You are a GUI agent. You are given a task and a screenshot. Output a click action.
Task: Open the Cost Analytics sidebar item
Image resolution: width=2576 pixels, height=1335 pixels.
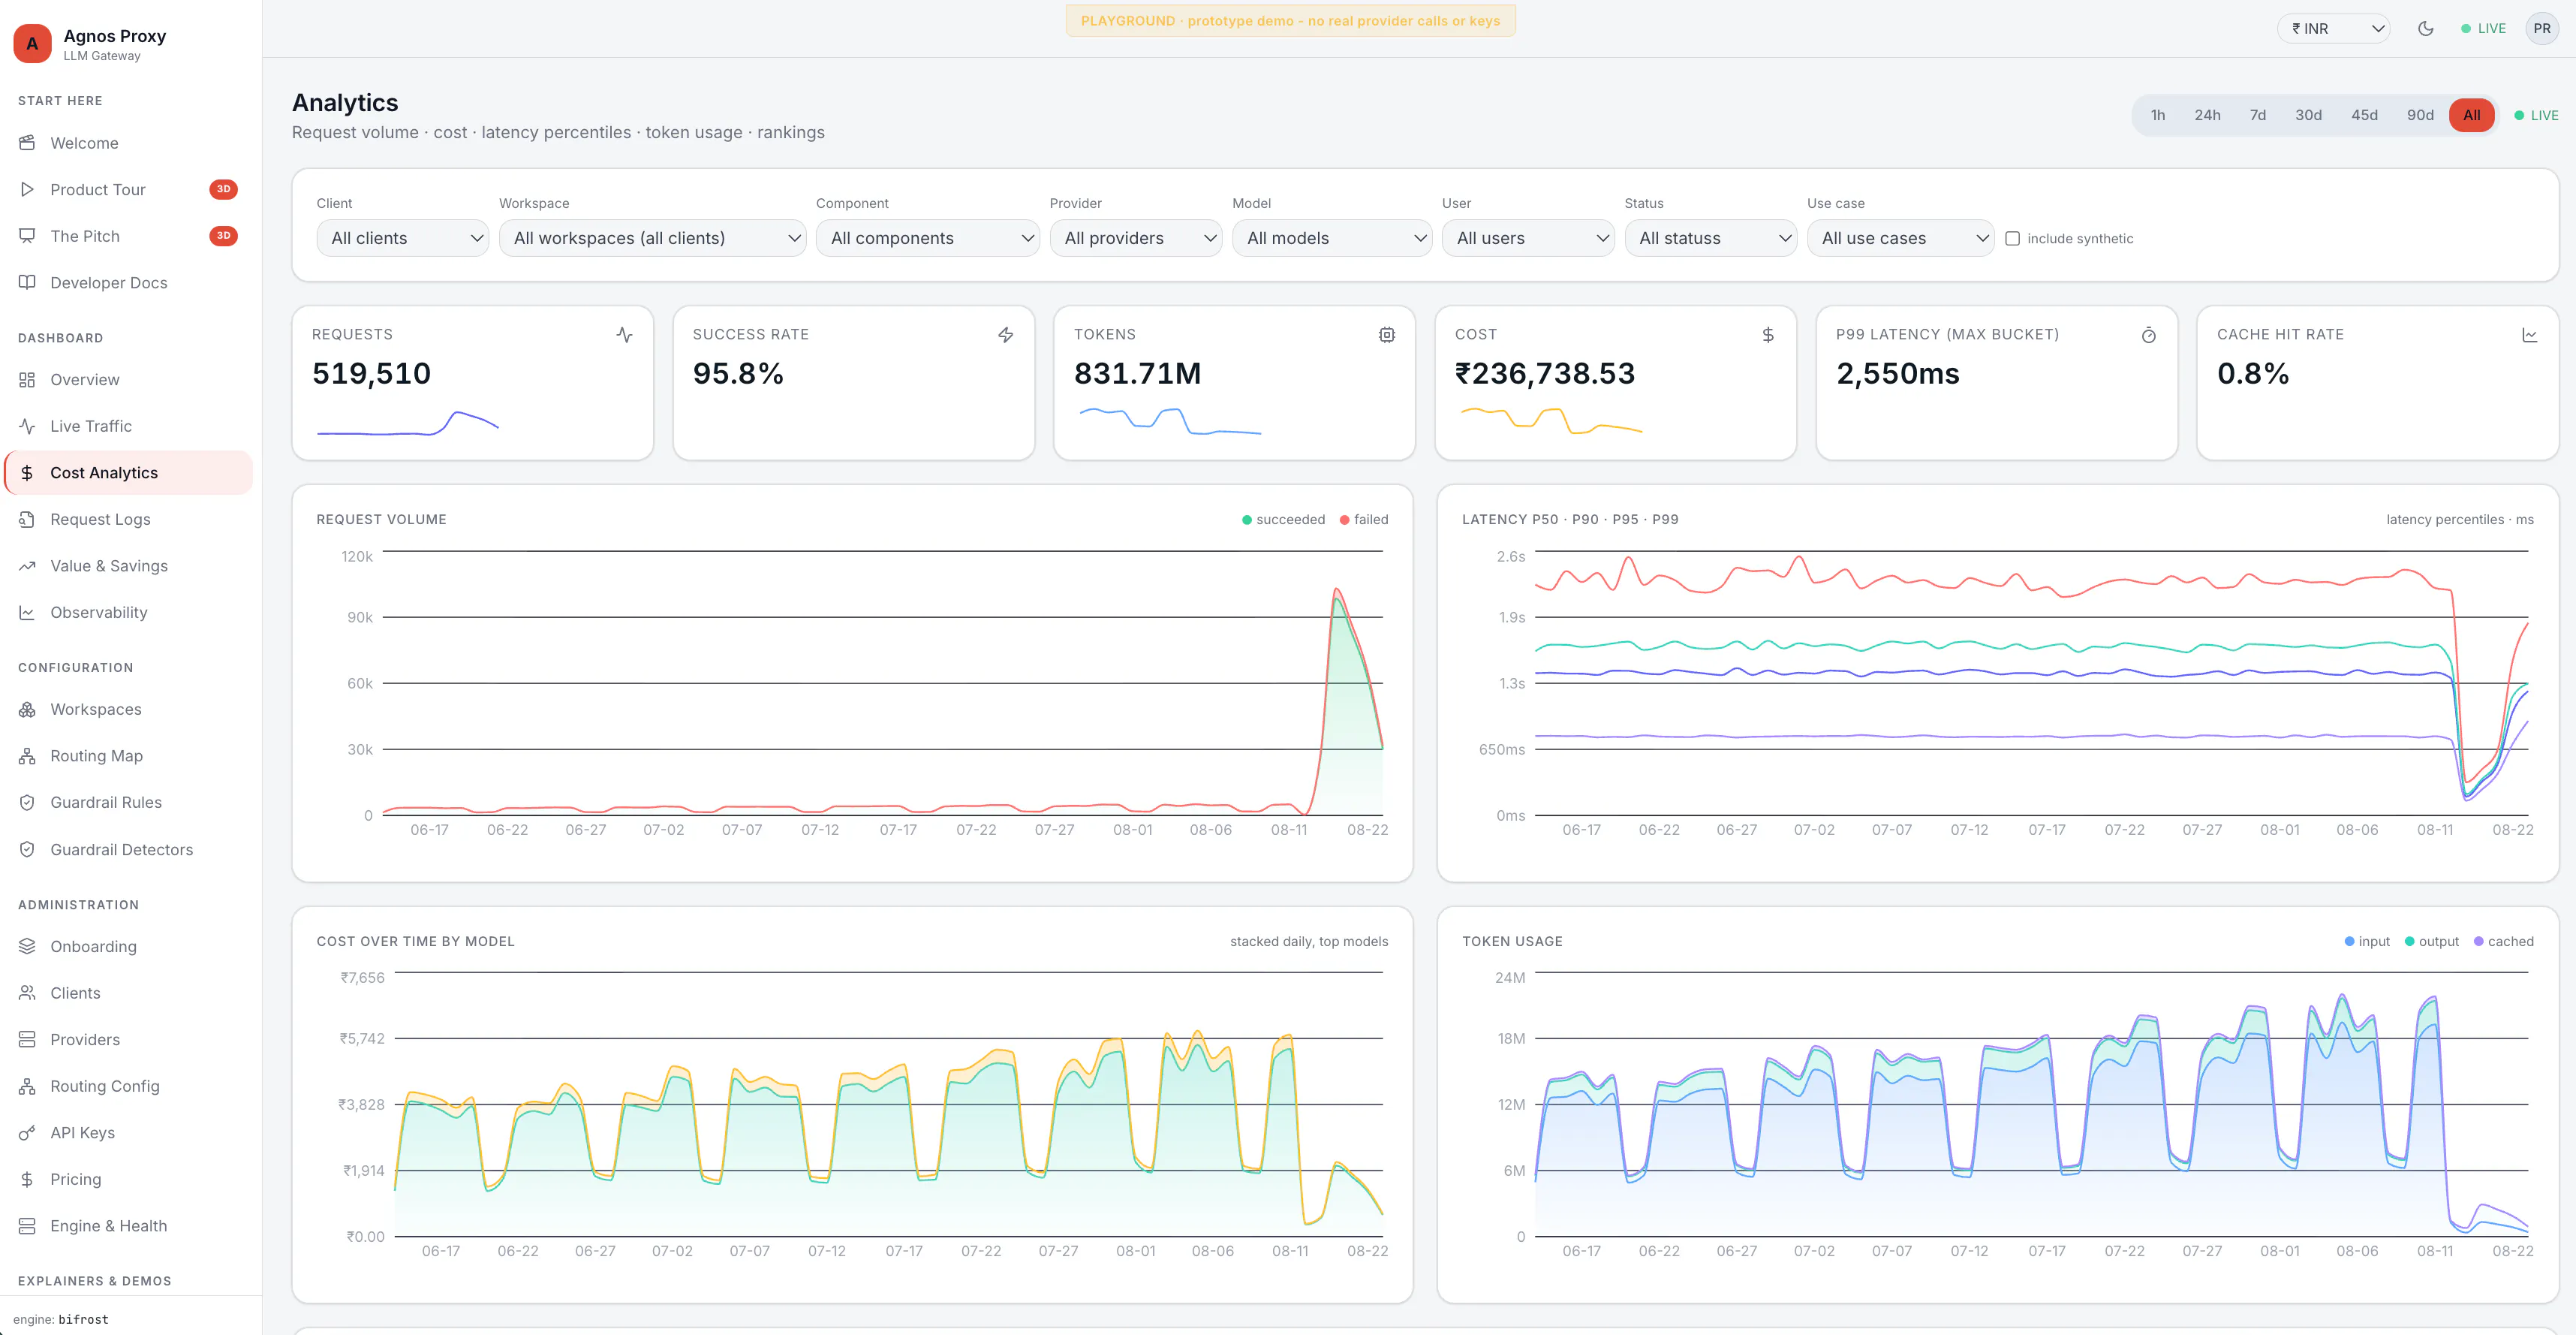[x=129, y=473]
